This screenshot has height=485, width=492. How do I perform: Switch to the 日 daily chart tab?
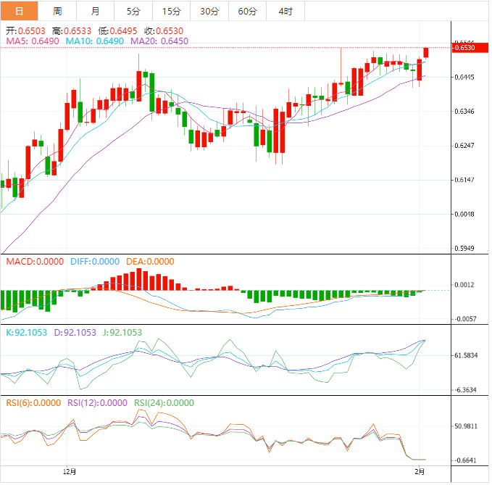19,12
